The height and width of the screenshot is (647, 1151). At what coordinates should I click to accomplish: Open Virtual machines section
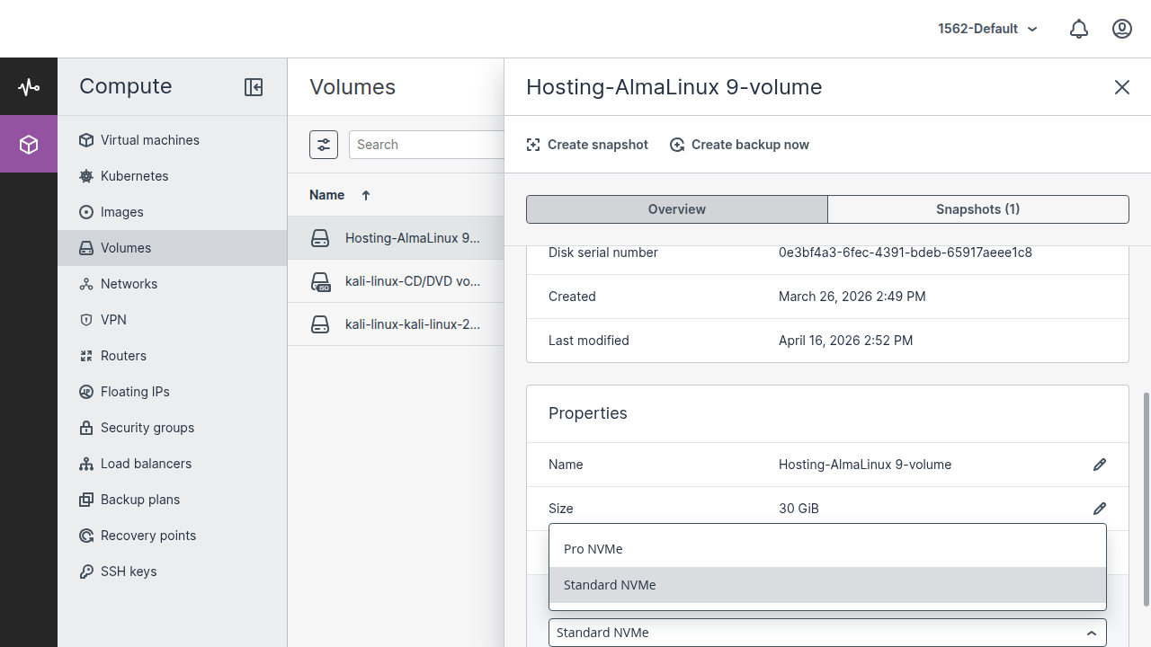(x=172, y=140)
